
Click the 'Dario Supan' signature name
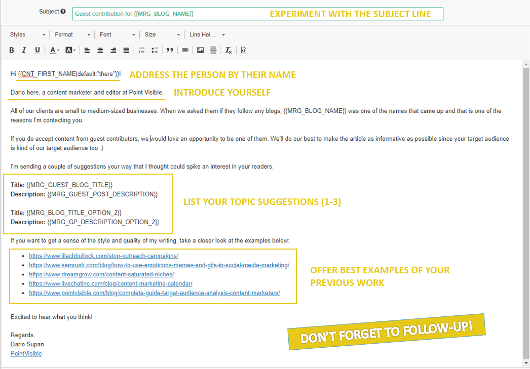coord(27,344)
